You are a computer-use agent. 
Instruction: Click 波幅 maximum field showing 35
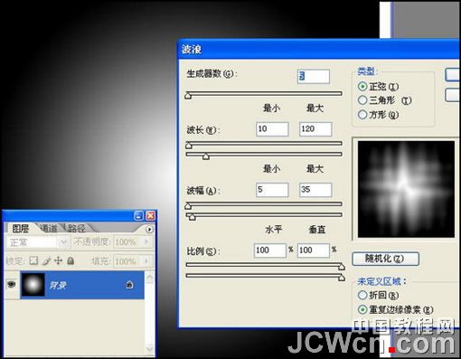coord(315,190)
